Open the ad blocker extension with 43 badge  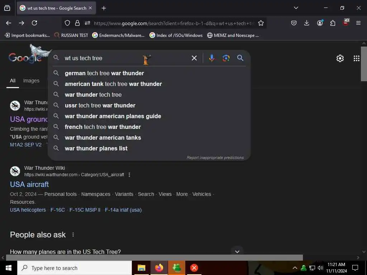click(x=346, y=23)
